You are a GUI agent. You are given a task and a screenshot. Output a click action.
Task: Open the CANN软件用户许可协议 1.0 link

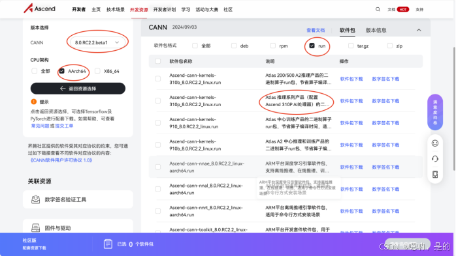61,160
